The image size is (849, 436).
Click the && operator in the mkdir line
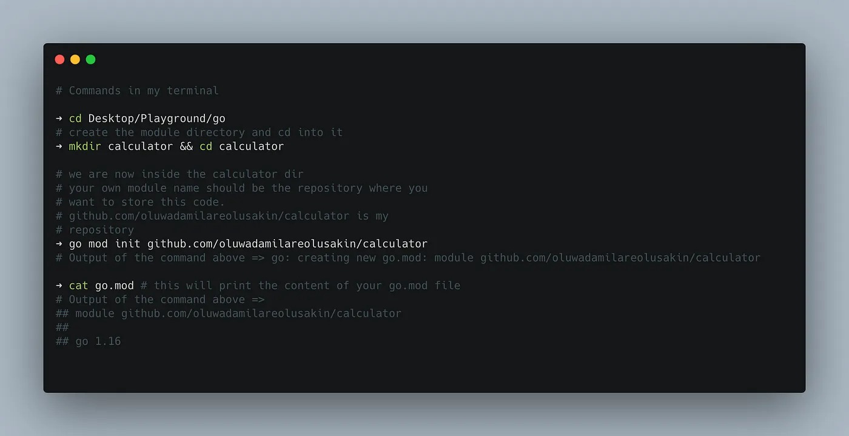pos(186,147)
